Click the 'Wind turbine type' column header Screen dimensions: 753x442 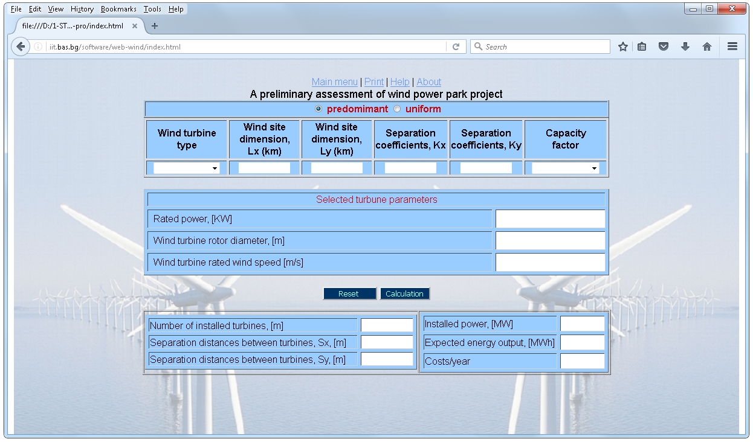187,139
